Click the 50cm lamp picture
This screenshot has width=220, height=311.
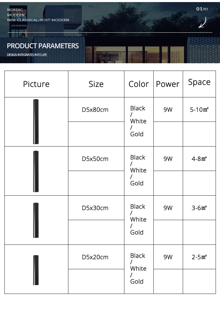pos(36,171)
